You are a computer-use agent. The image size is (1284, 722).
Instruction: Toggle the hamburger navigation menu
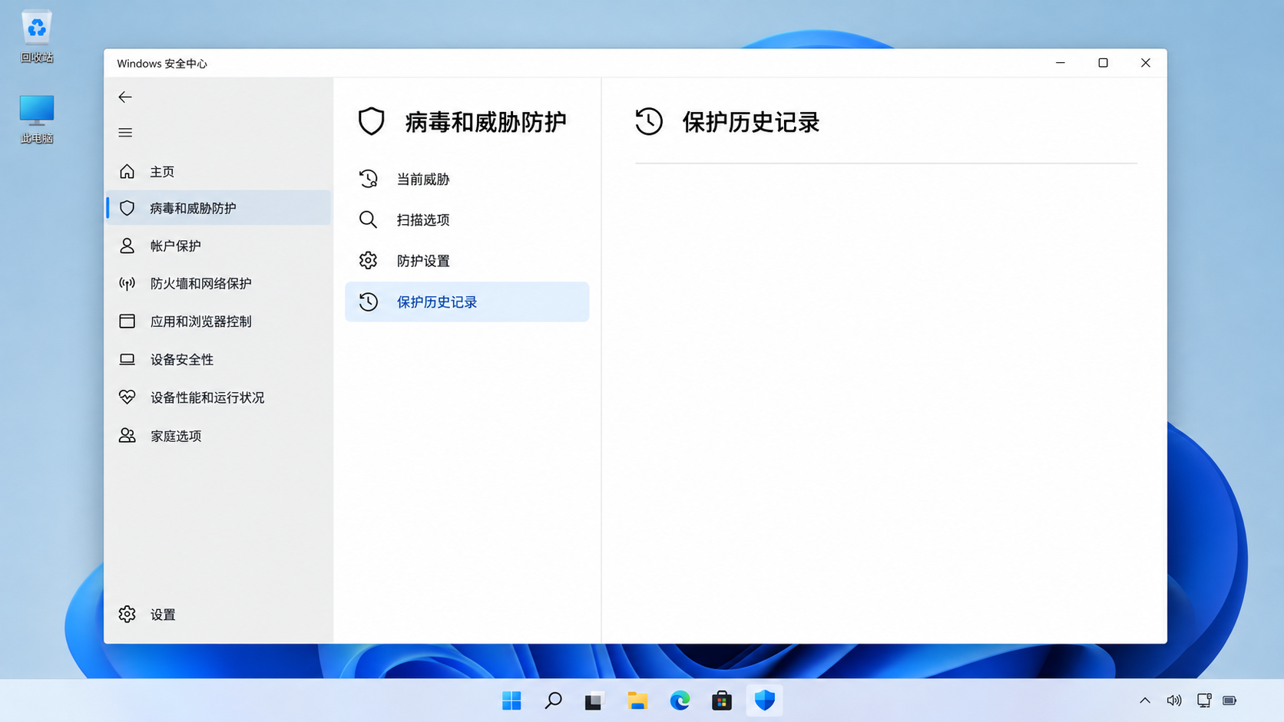[x=125, y=133]
